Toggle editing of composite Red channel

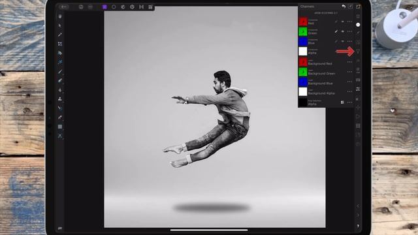[x=336, y=22]
